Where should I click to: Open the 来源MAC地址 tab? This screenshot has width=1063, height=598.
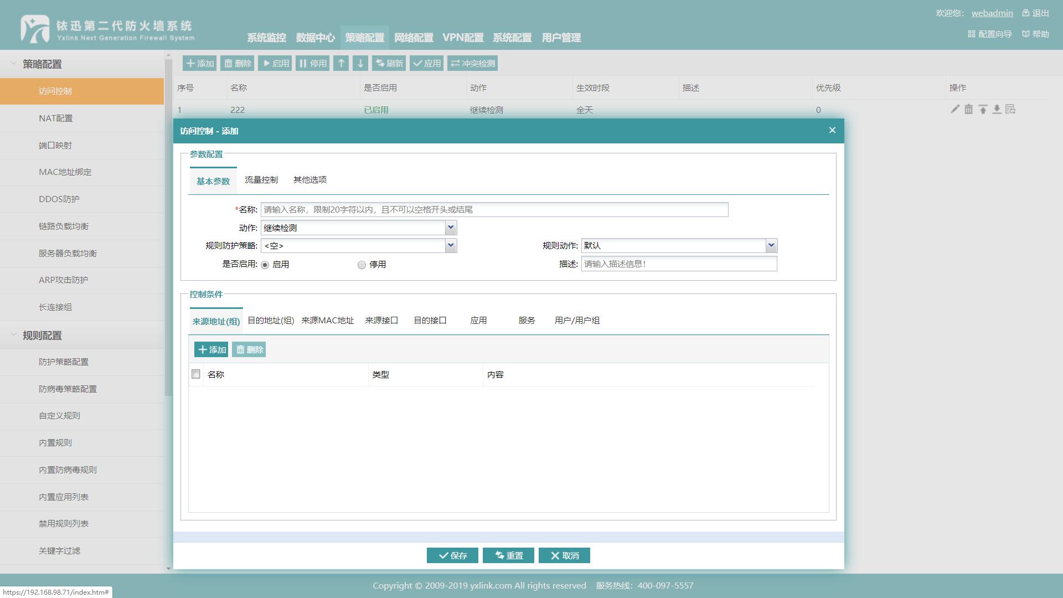point(328,320)
